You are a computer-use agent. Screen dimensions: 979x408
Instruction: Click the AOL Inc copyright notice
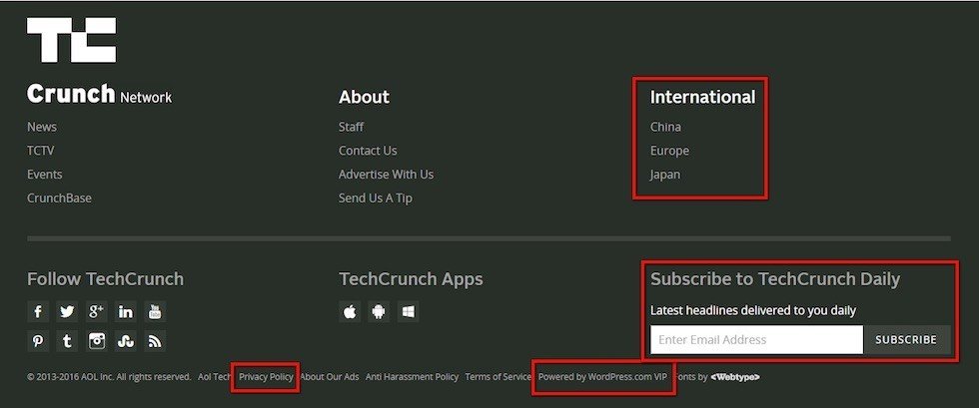point(109,377)
